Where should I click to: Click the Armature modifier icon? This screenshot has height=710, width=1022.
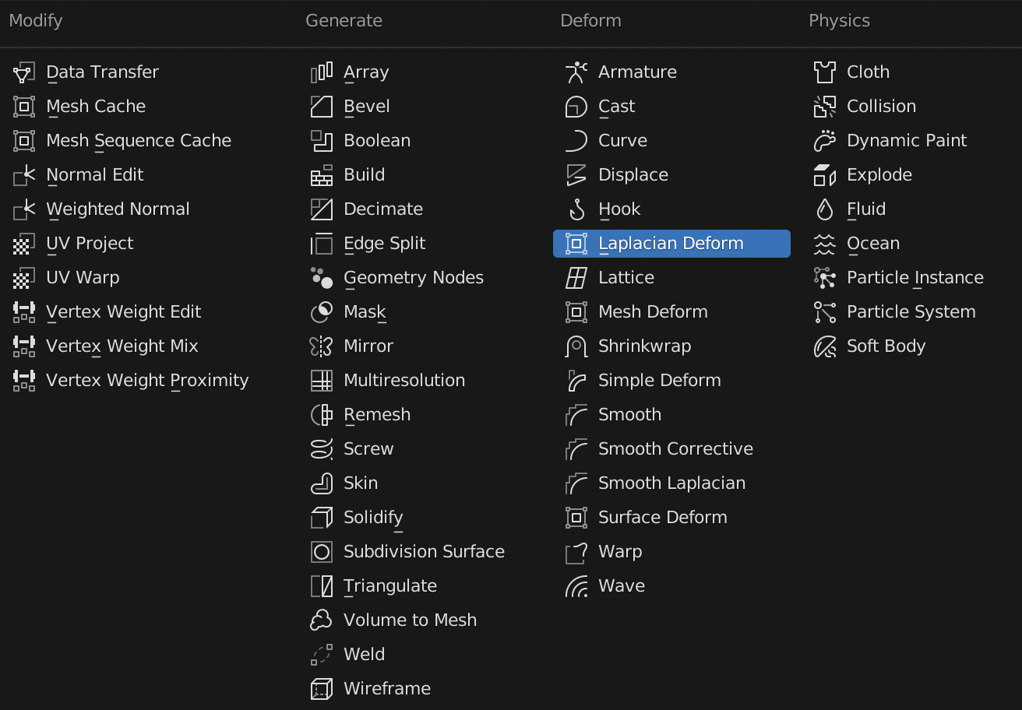tap(576, 72)
